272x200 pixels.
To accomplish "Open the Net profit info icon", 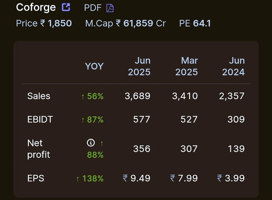I will 91,143.
